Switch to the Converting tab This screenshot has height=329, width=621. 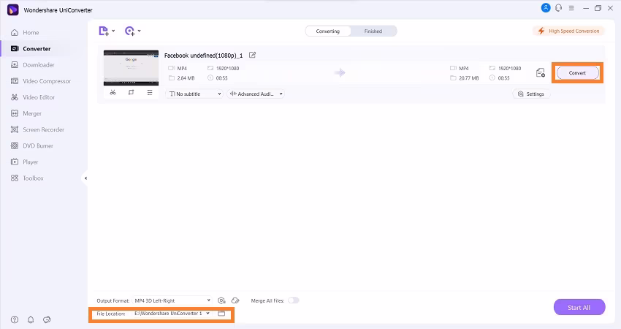[328, 31]
